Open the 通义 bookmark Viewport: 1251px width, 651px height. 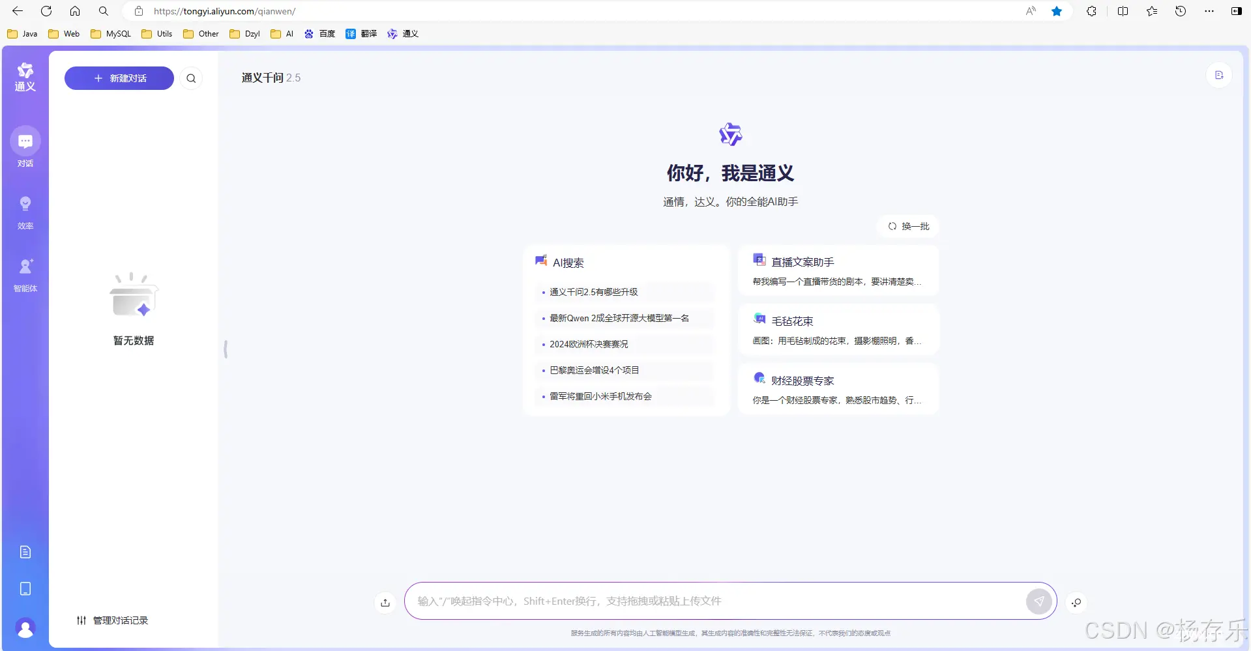tap(403, 34)
